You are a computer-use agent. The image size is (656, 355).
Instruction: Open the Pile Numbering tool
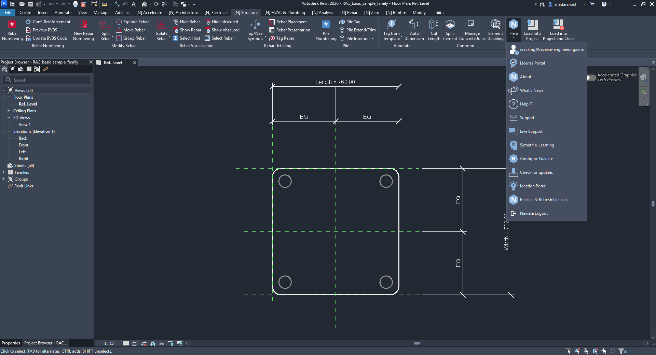tap(326, 25)
